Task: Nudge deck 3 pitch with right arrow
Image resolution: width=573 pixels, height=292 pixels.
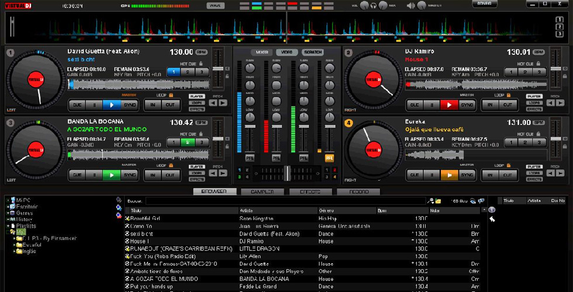Action: (x=223, y=173)
